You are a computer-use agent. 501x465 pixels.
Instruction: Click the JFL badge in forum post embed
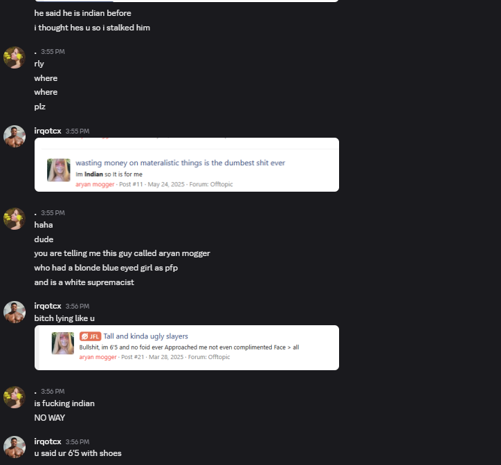click(x=91, y=336)
